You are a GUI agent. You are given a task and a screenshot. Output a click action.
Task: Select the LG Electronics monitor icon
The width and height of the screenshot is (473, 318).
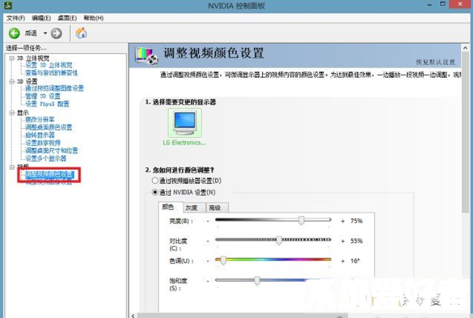185,122
